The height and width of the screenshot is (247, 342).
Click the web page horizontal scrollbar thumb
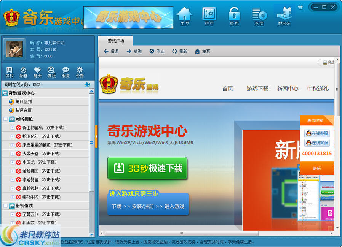pos(181,233)
